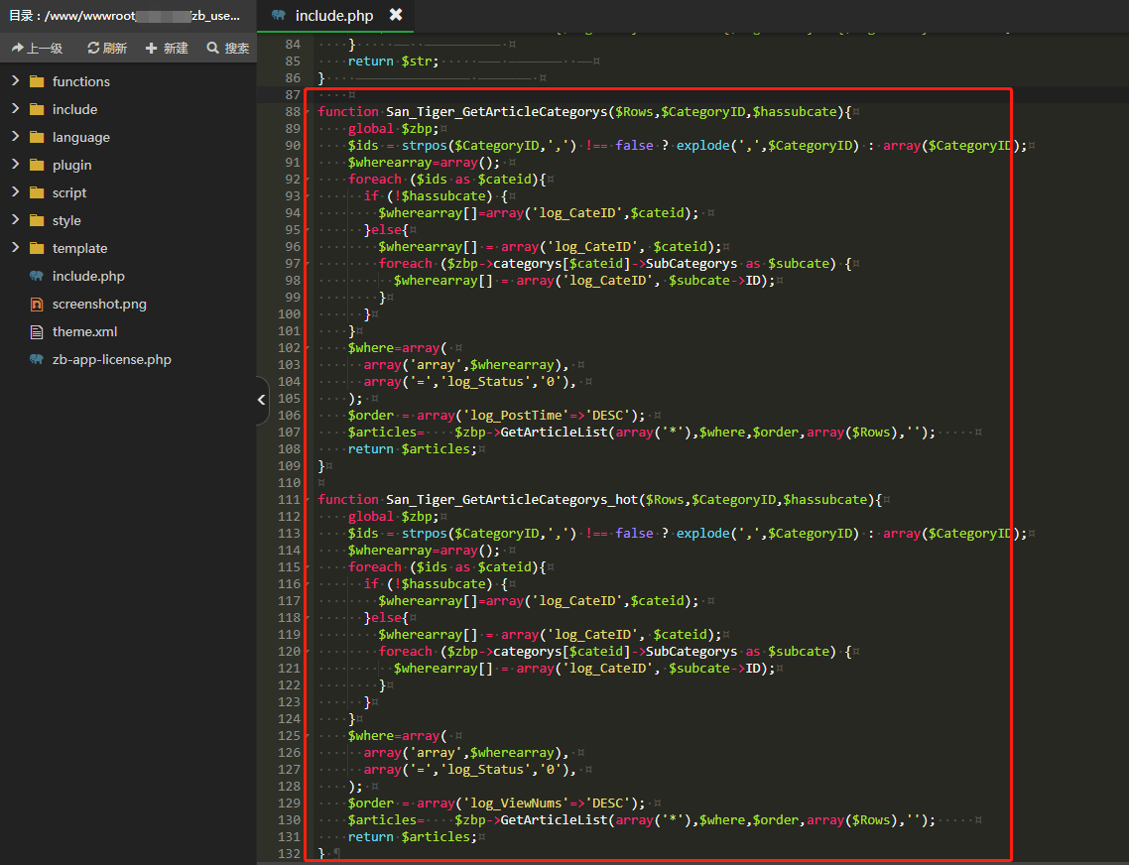Expand the plugin folder chevron
Viewport: 1129px width, 865px height.
15,165
